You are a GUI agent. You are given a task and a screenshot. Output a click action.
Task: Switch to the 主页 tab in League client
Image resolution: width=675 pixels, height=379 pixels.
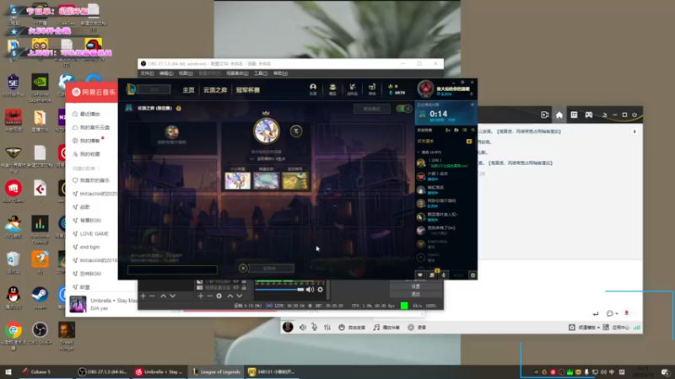point(188,90)
